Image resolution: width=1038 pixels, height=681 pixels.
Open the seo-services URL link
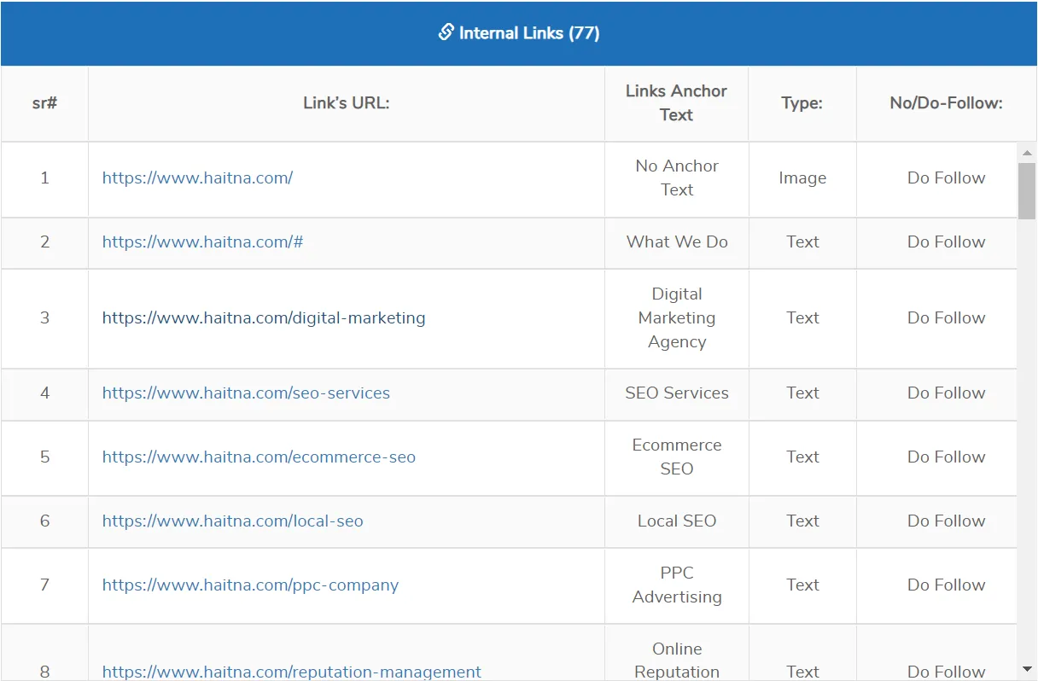point(246,393)
